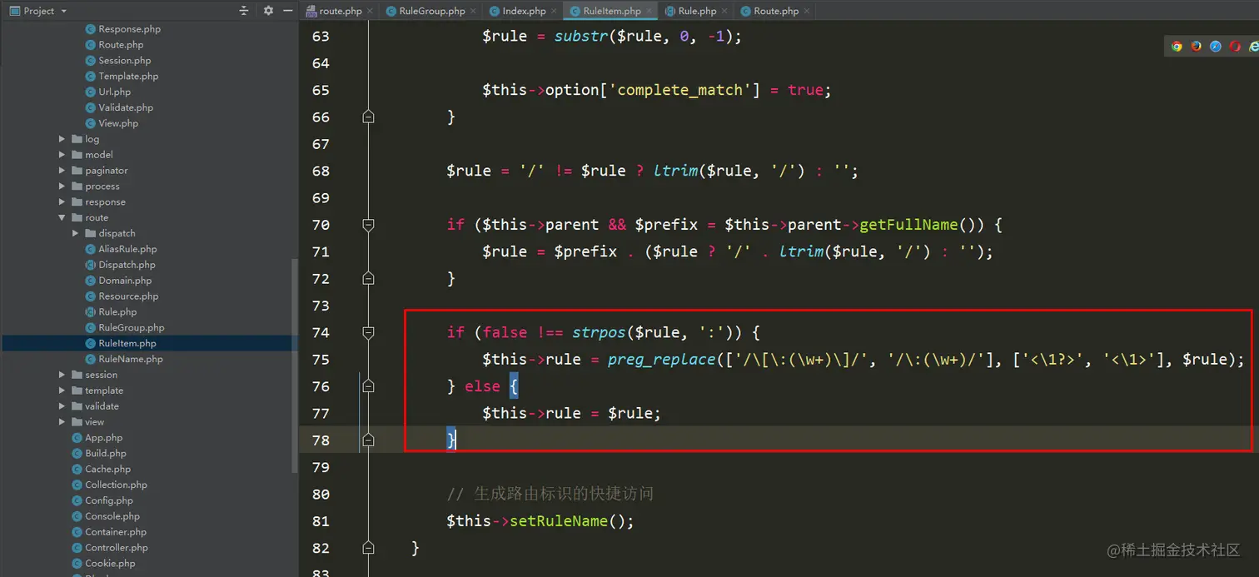Switch to the RuleGroup.php tab
This screenshot has height=577, width=1259.
tap(430, 11)
